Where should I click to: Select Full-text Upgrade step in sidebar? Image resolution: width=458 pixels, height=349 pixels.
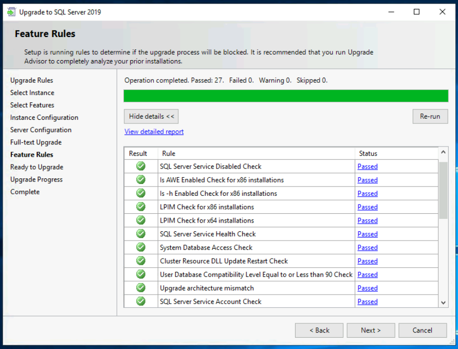(36, 142)
